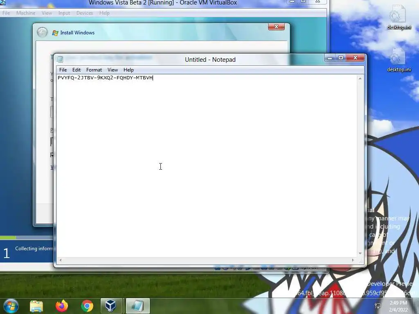Screen dimensions: 419x314
Task: Open VirtualBox File menu
Action: pyautogui.click(x=6, y=13)
